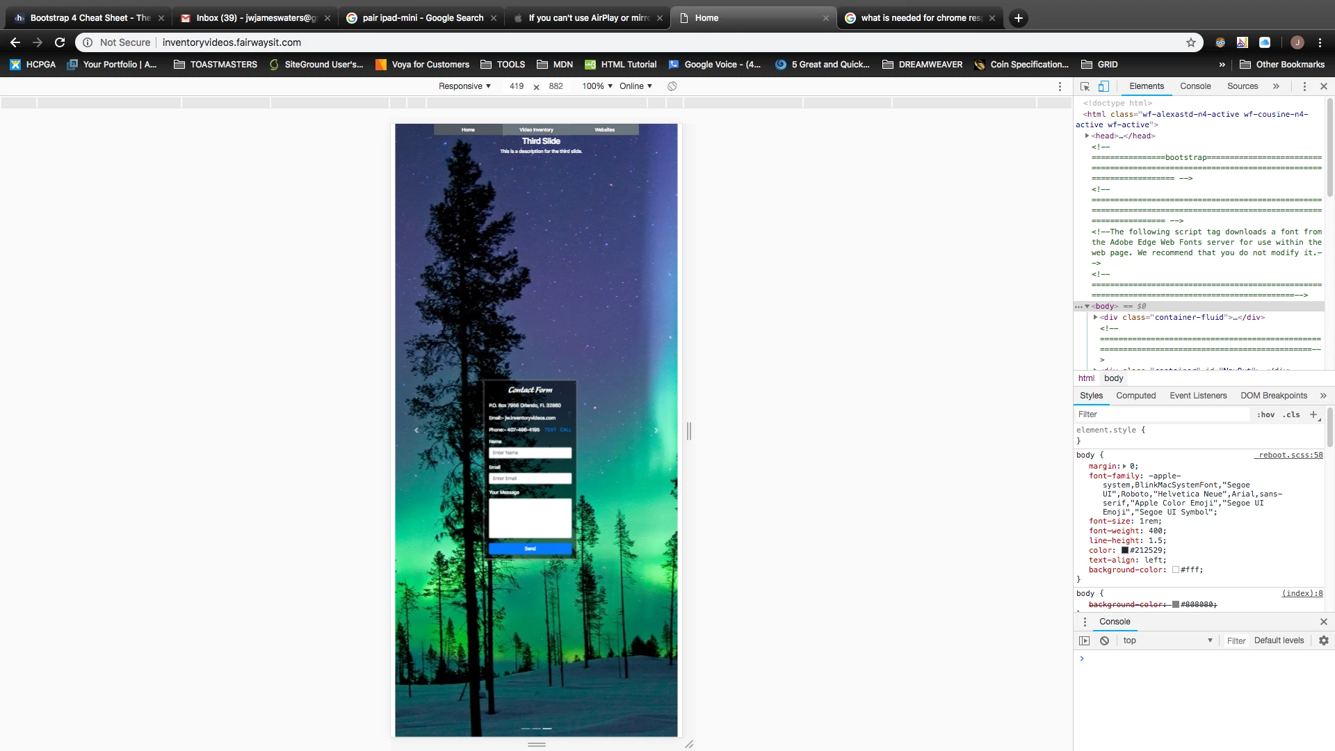Toggle the :hov element state button

tap(1265, 414)
